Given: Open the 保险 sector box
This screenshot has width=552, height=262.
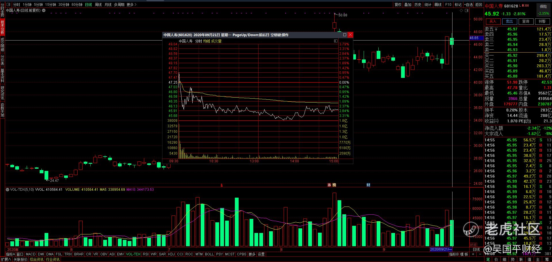Looking at the screenshot, I should [543, 10].
